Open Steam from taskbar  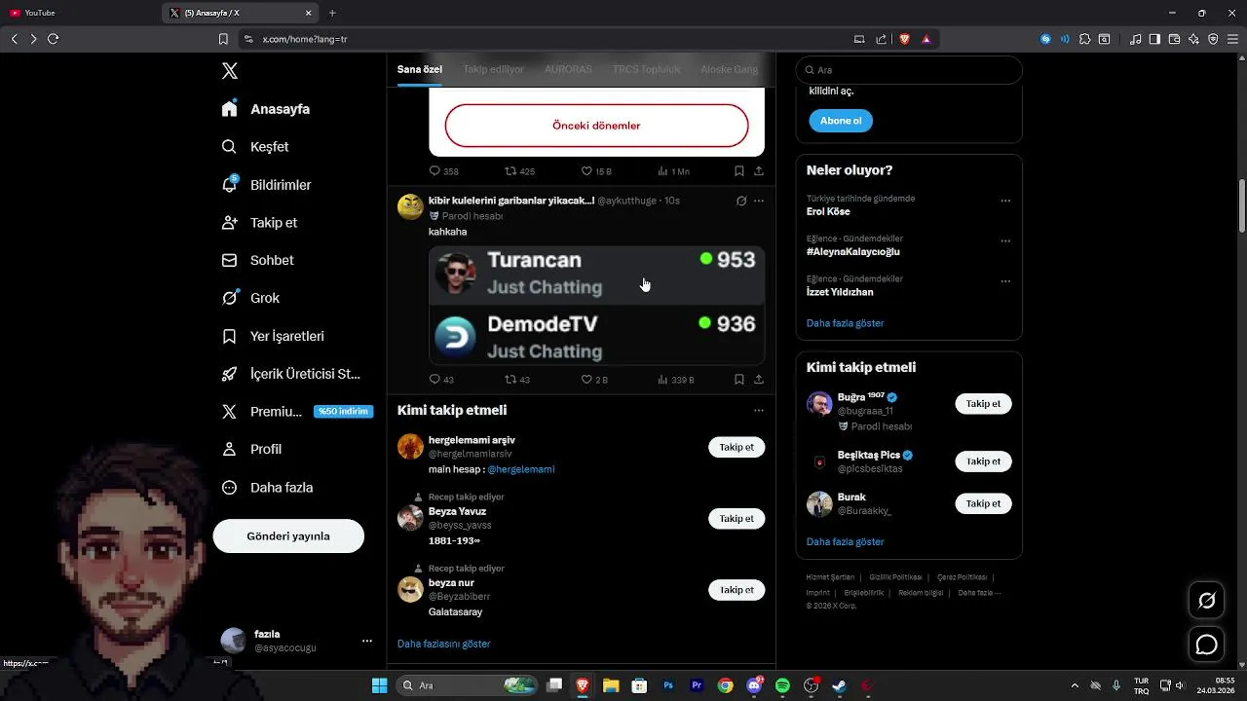point(839,685)
